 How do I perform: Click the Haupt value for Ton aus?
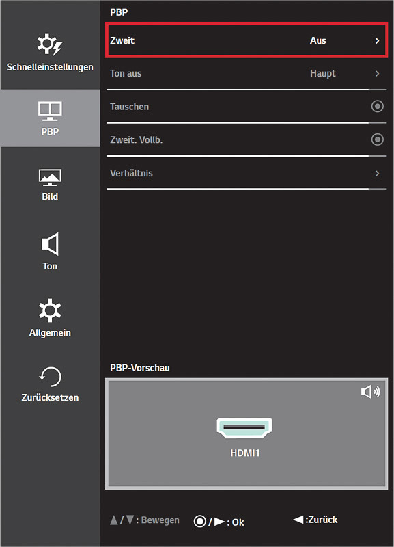pos(323,74)
